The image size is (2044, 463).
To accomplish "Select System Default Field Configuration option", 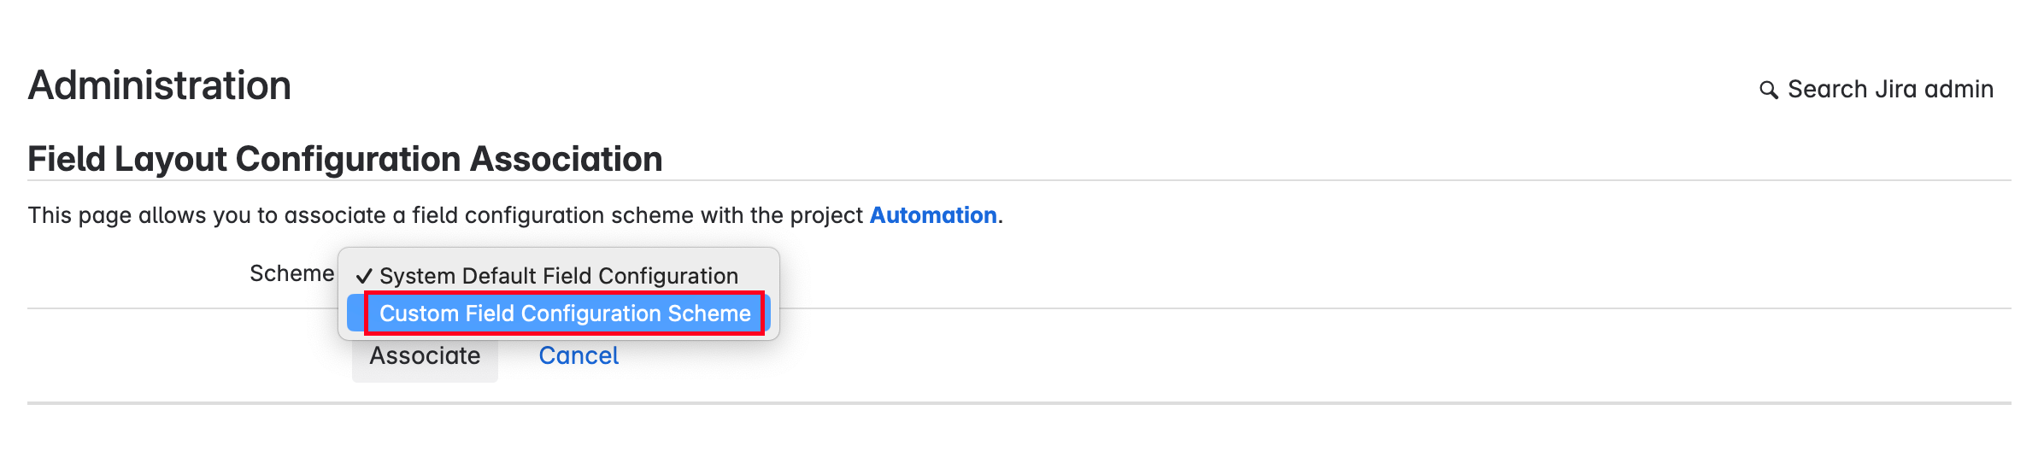I will [558, 276].
